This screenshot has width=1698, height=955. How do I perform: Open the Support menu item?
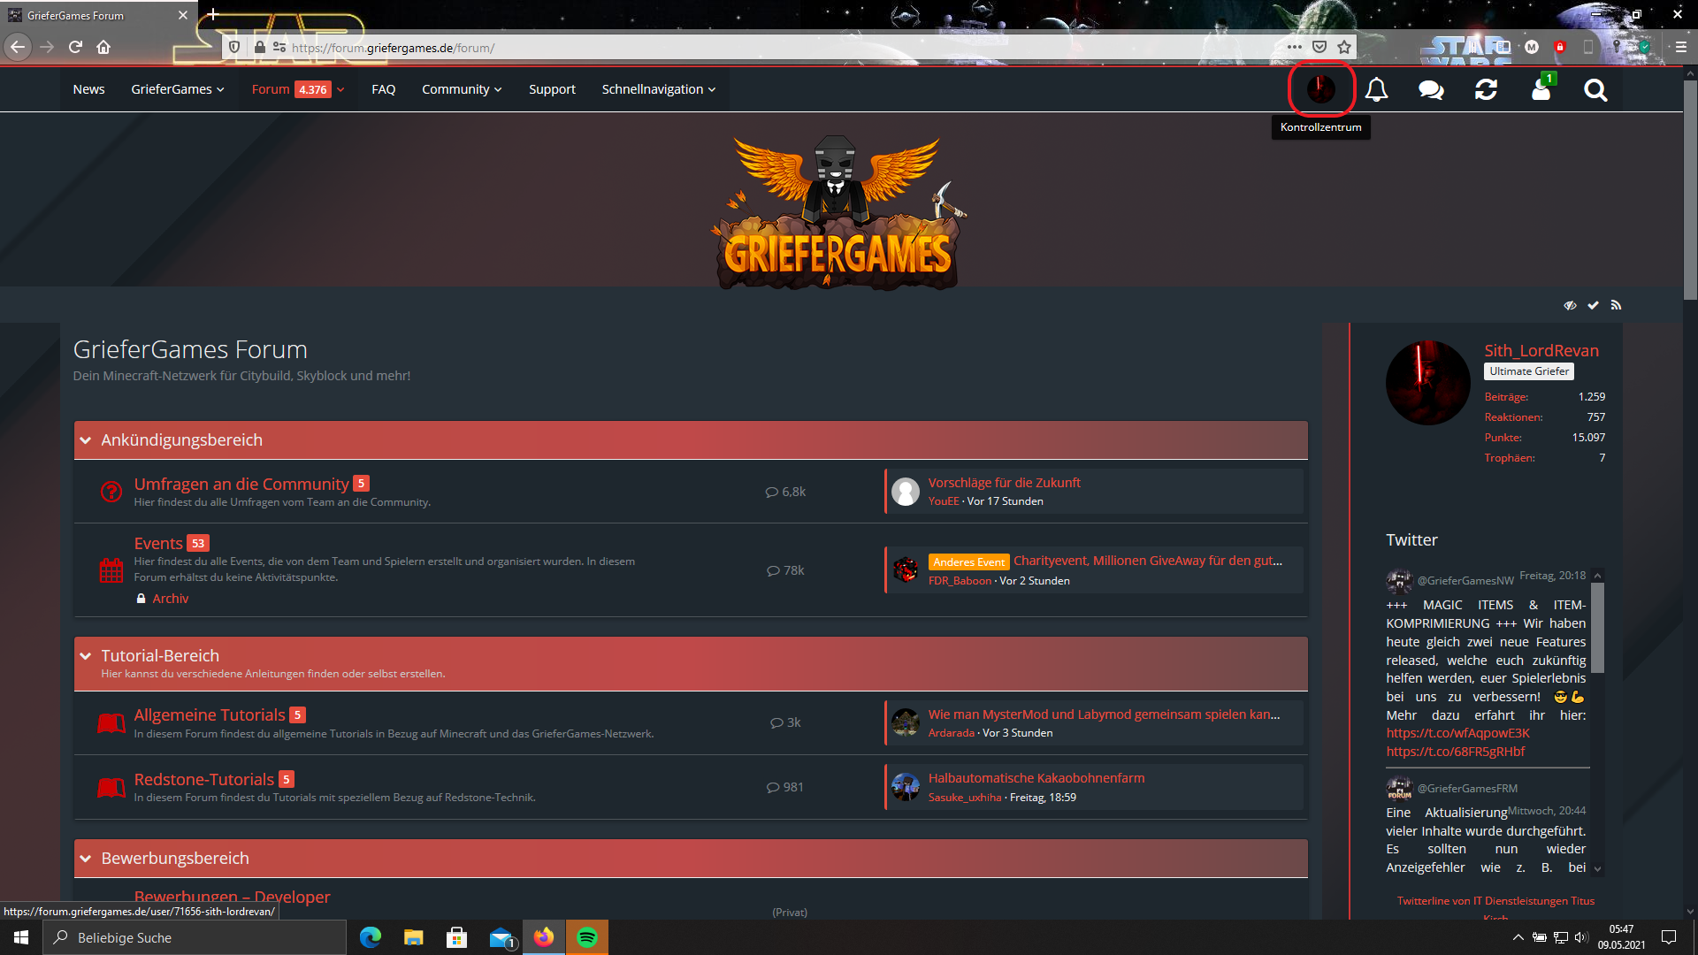click(x=552, y=89)
